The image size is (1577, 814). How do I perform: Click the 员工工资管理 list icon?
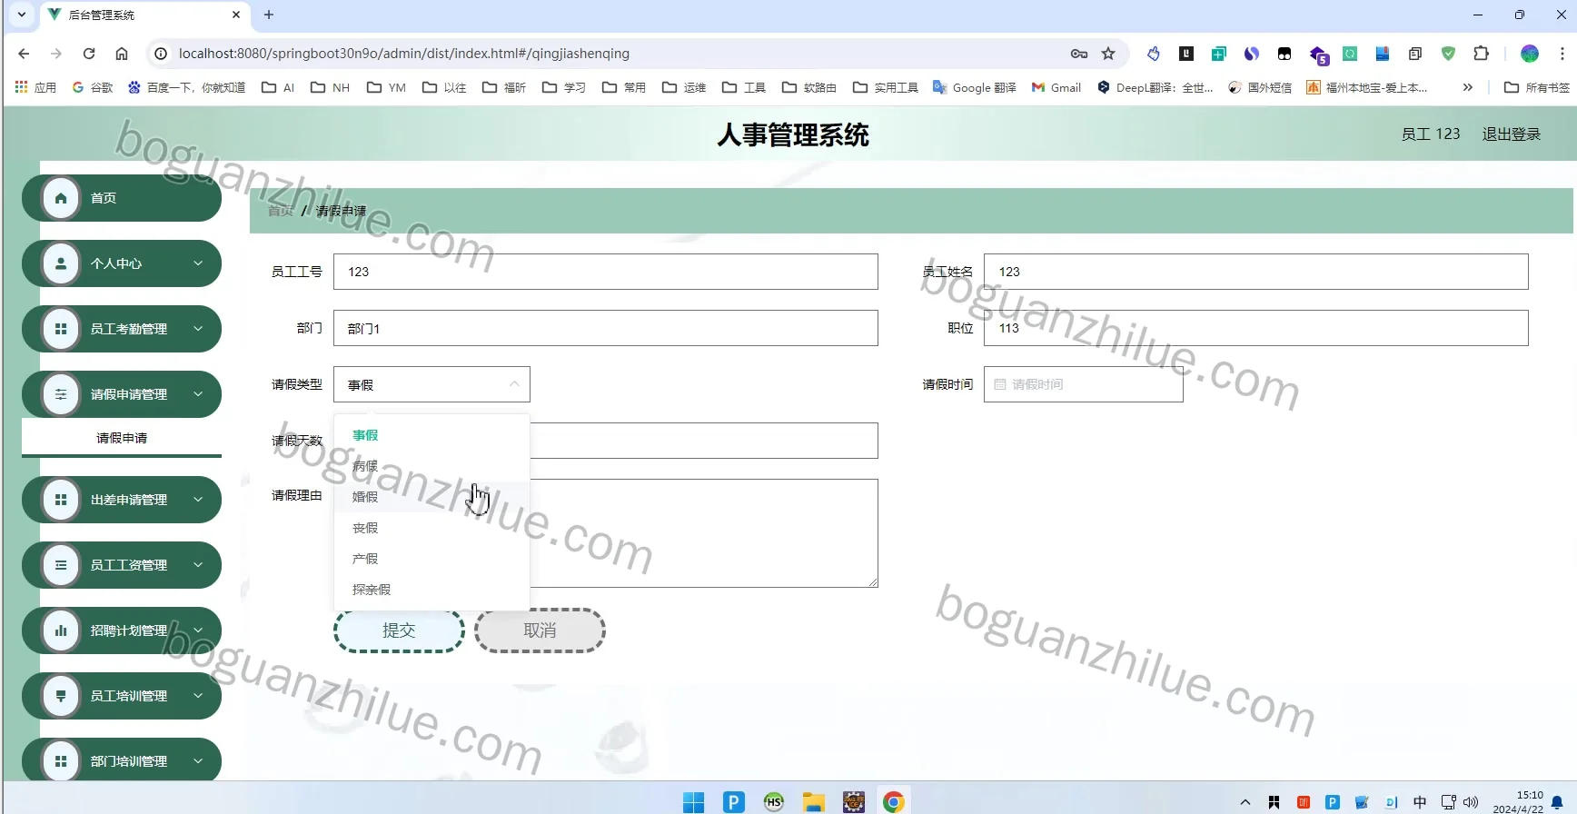pos(61,565)
